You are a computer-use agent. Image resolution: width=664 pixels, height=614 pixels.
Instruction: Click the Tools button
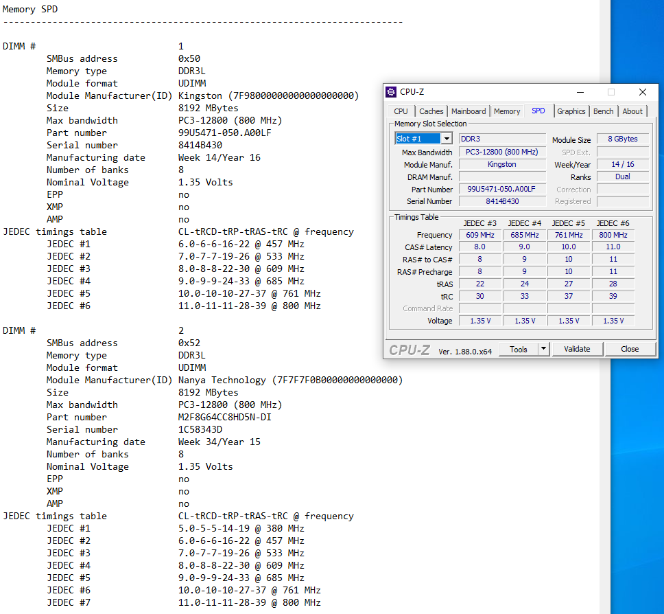[518, 349]
